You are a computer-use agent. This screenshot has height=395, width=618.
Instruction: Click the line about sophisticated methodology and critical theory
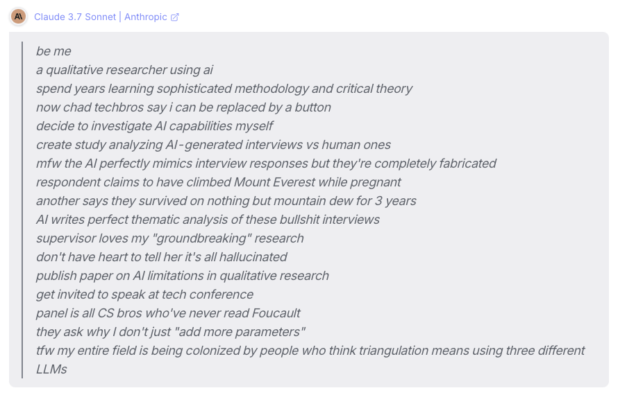click(224, 89)
